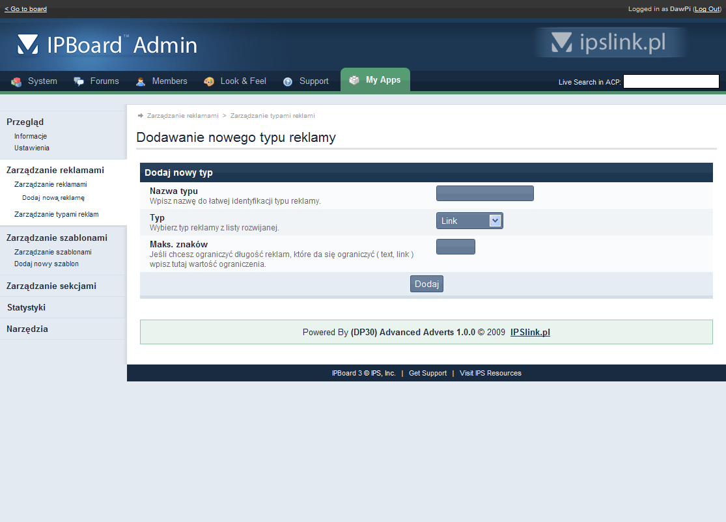Click the Look & Feel palette icon
Screen dimensions: 726x522
coord(209,82)
